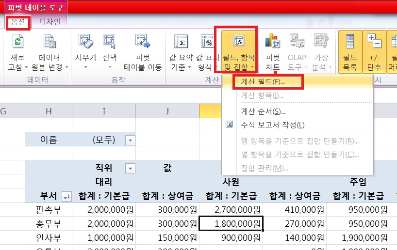This screenshot has height=250, width=397.
Task: Switch to the 디자인 ribbon tab
Action: pyautogui.click(x=50, y=22)
